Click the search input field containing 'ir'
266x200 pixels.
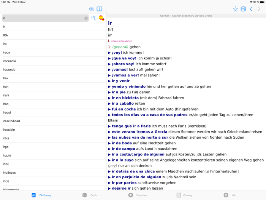pos(45,18)
